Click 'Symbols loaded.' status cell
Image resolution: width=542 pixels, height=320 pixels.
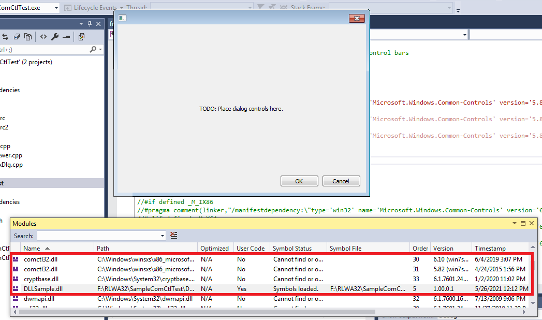[296, 288]
